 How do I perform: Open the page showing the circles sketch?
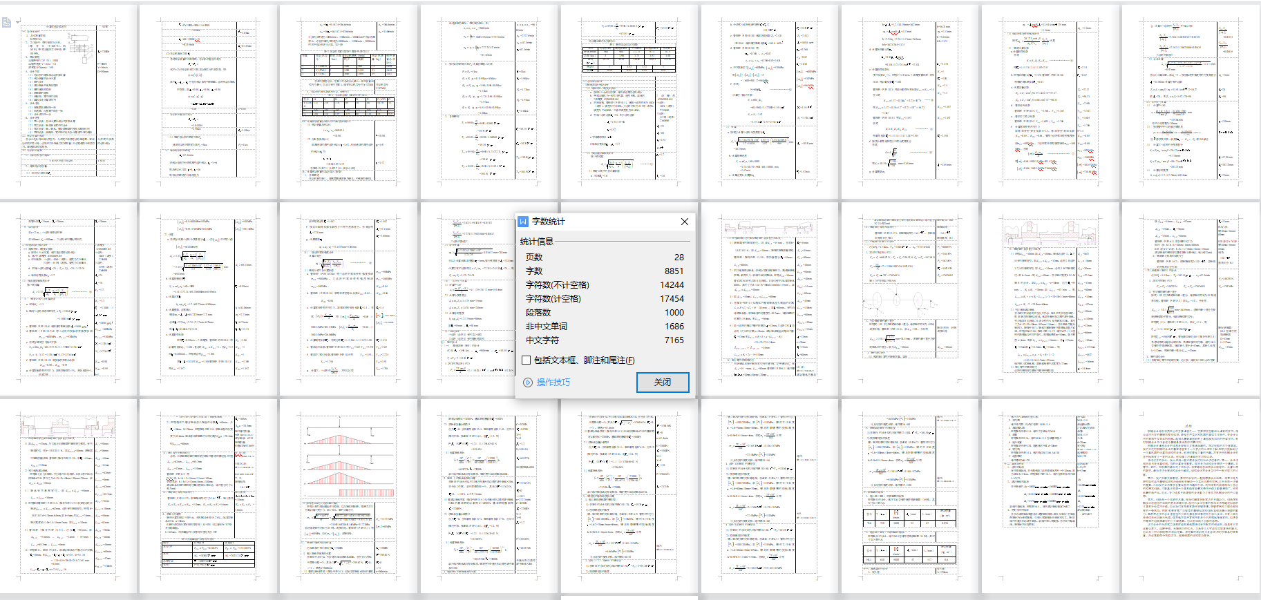[x=909, y=298]
